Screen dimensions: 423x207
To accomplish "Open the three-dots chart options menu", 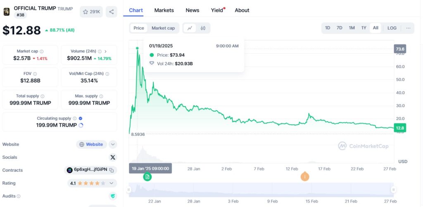I will point(408,28).
